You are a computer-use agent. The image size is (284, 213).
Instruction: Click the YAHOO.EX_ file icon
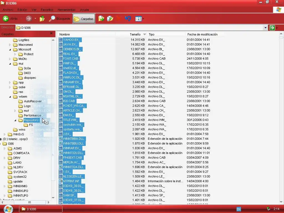click(x=60, y=40)
